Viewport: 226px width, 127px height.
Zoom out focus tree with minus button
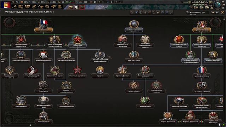(213, 13)
